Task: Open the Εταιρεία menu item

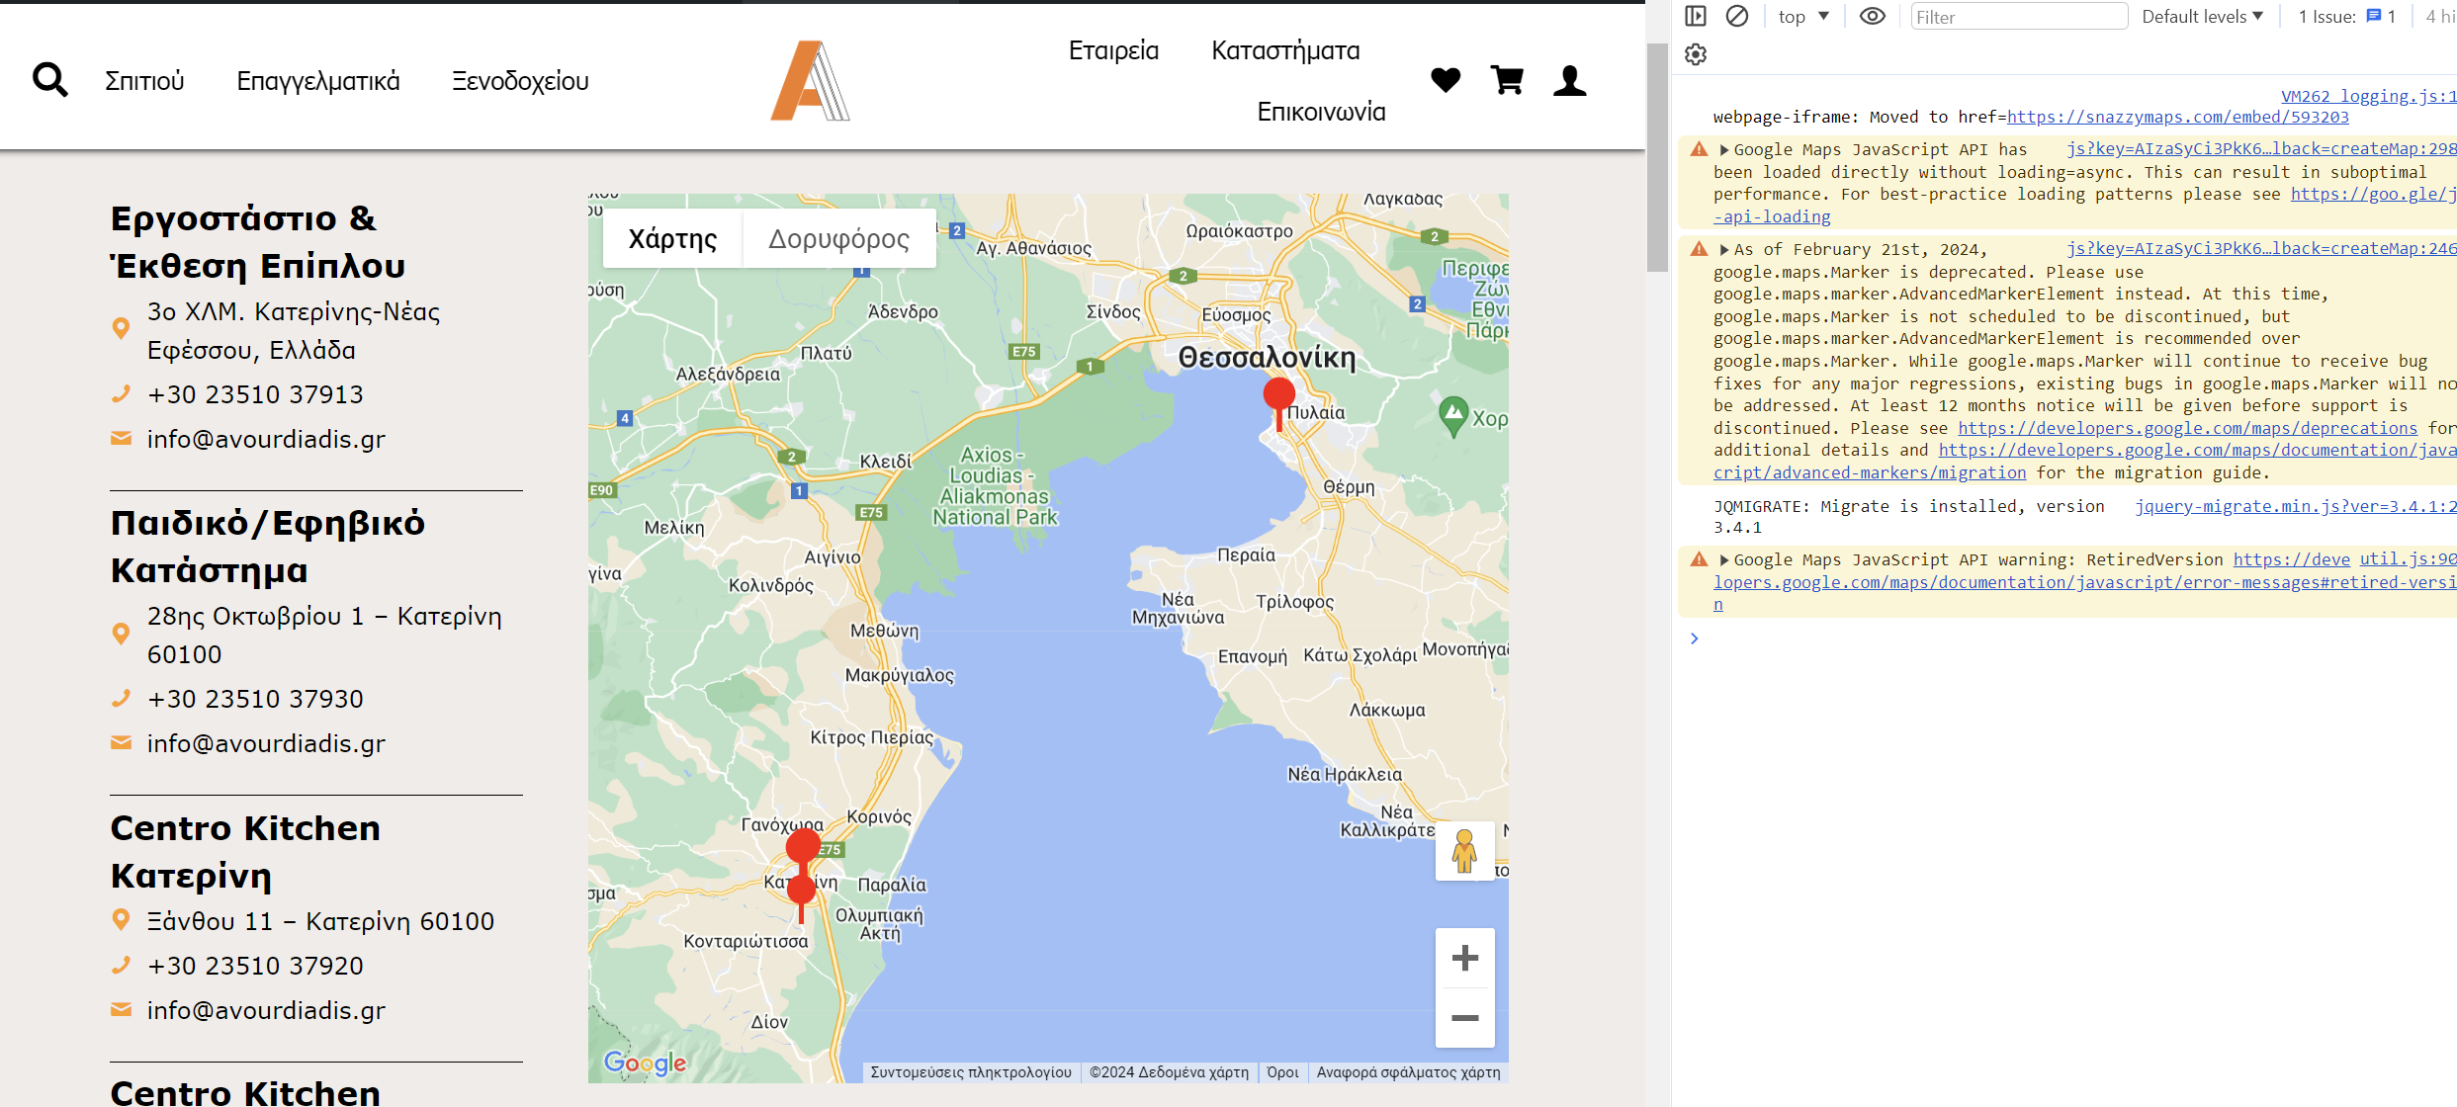Action: click(1113, 50)
